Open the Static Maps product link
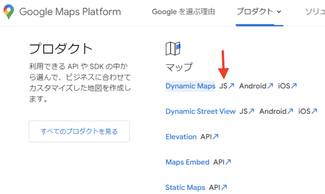The height and width of the screenshot is (194, 325). pos(185,187)
